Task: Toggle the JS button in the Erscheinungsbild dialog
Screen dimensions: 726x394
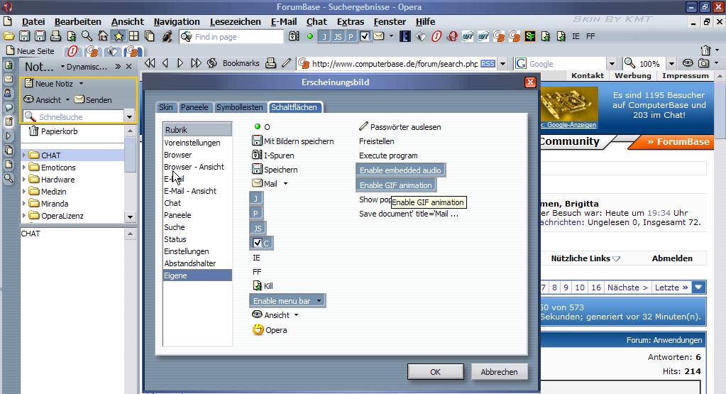Action: point(258,229)
